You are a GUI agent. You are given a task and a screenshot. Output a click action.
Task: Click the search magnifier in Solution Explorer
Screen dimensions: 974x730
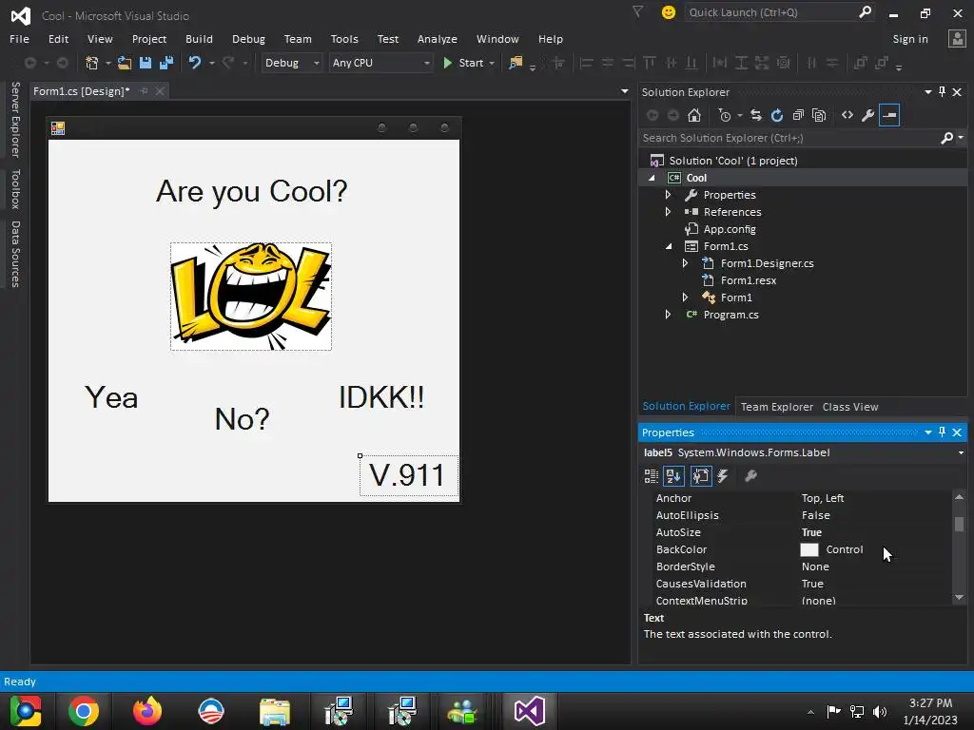pos(946,138)
